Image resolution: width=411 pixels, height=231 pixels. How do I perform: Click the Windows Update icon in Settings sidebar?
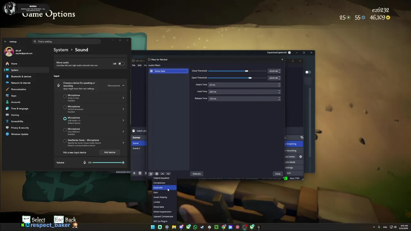pos(7,134)
